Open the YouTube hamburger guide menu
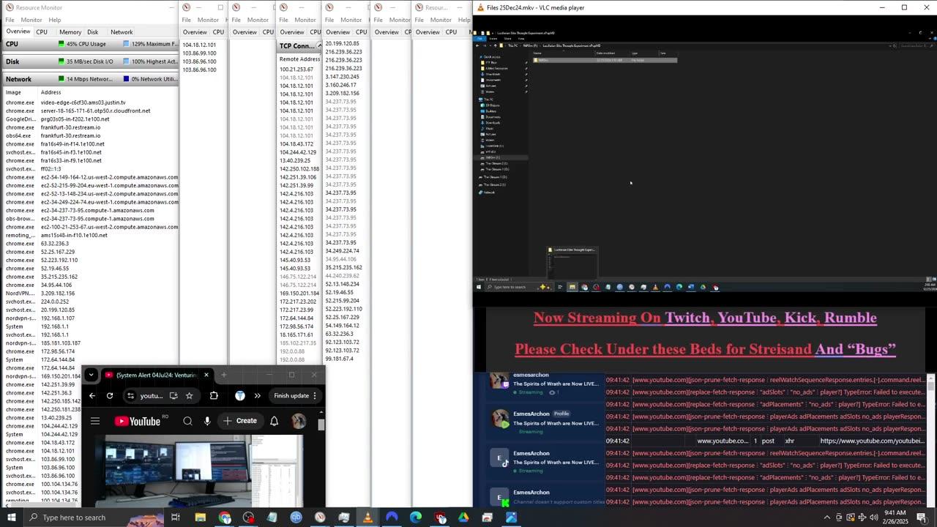 point(95,421)
